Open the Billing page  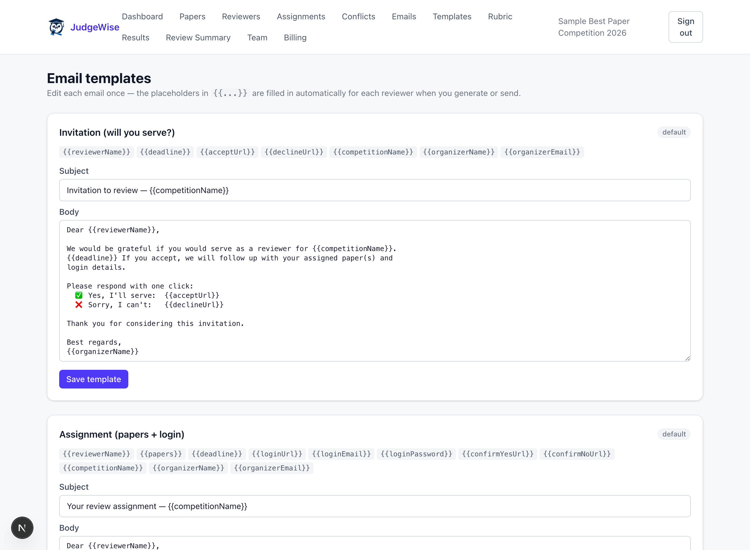coord(295,38)
